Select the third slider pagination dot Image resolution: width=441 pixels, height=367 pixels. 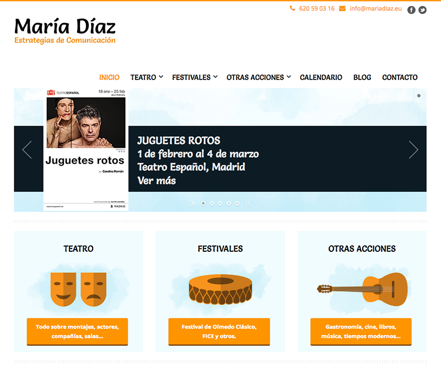pyautogui.click(x=220, y=203)
